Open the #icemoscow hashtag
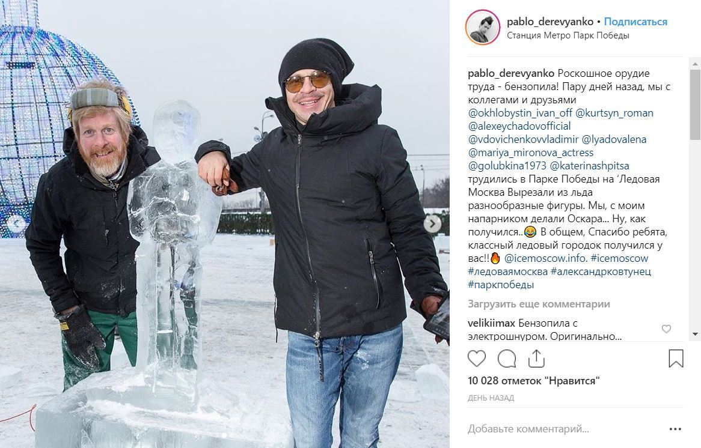Image resolution: width=701 pixels, height=448 pixels. pyautogui.click(x=619, y=258)
